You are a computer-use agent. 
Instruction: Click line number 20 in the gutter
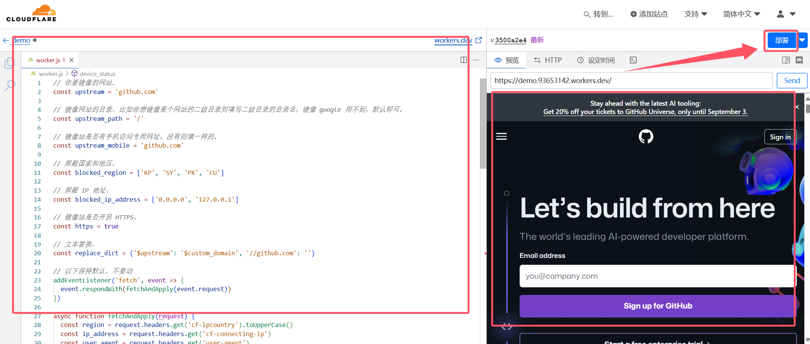[37, 253]
